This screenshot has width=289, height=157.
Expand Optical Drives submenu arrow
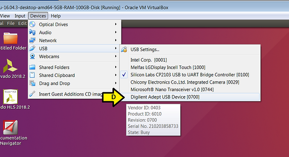pyautogui.click(x=116, y=24)
